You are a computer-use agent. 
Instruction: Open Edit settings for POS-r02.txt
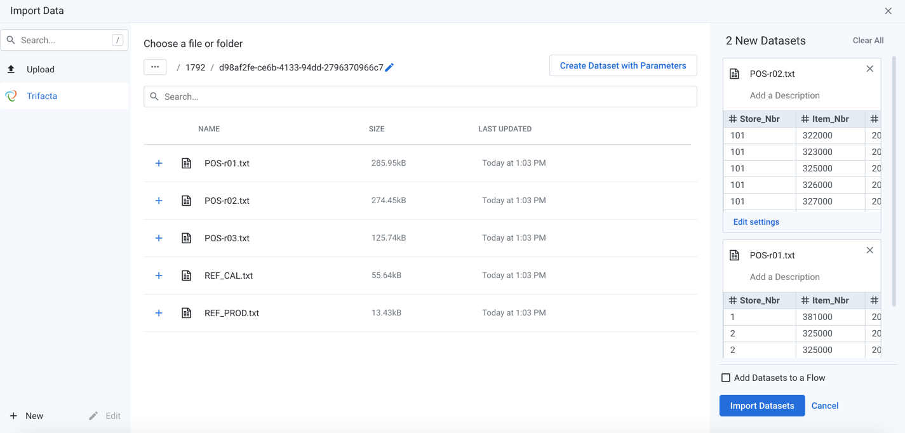(756, 222)
